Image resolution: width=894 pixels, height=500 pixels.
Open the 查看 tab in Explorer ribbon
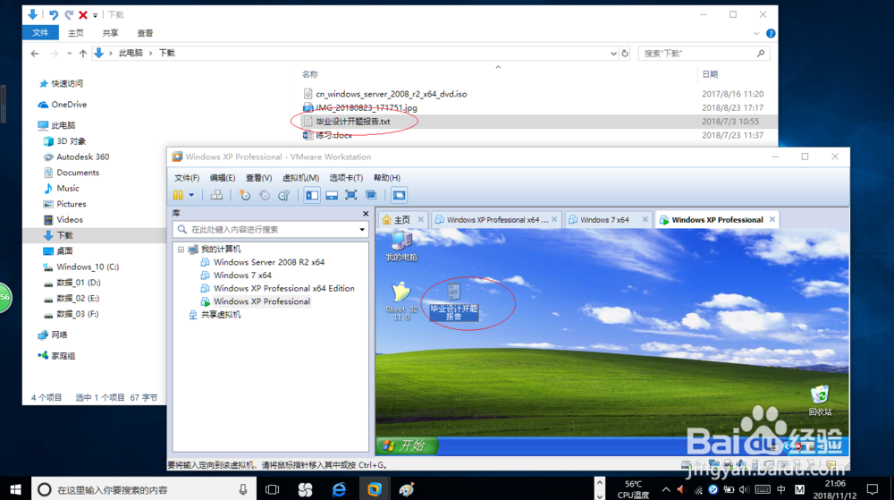click(x=145, y=33)
